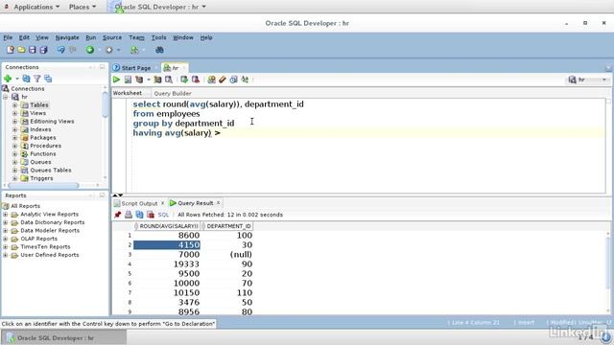Sort by DEPARTMENT_ID column header

point(227,226)
